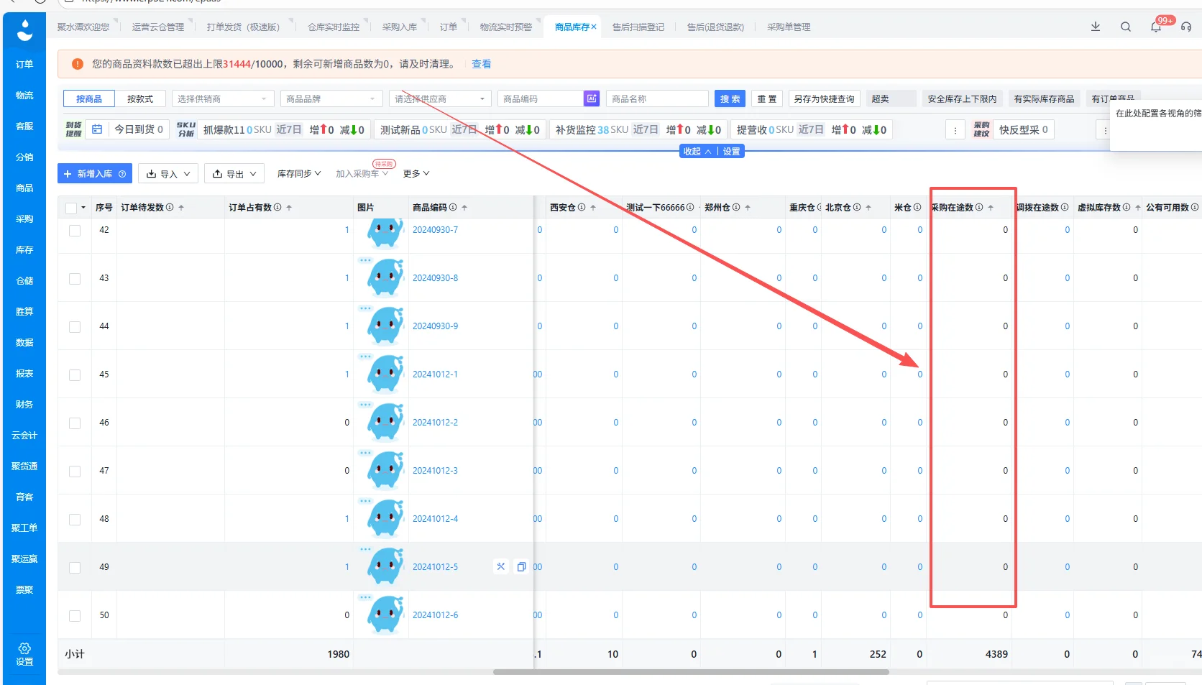Sort by 西安仓 using its arrow icon

pyautogui.click(x=593, y=208)
